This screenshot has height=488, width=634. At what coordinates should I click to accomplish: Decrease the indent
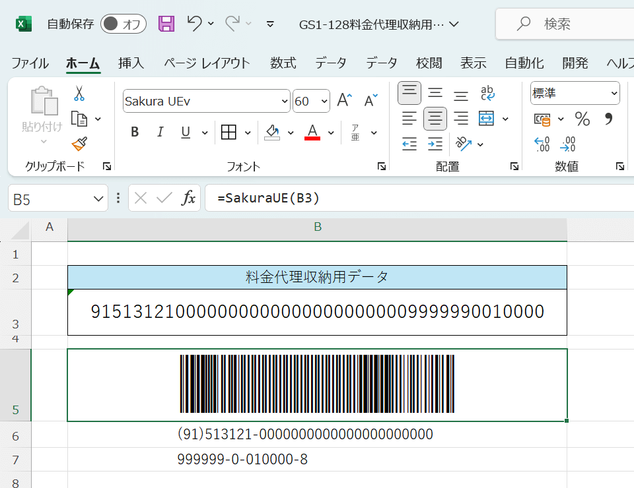click(409, 144)
